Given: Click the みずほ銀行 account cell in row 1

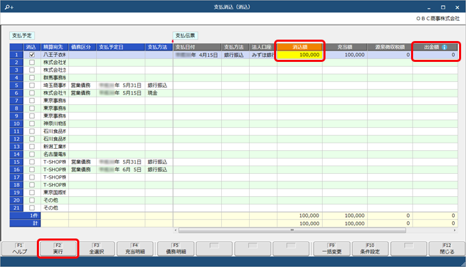Looking at the screenshot, I should pos(263,55).
